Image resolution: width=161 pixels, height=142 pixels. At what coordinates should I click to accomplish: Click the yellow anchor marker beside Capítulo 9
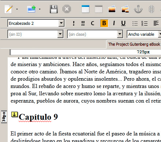(14, 114)
